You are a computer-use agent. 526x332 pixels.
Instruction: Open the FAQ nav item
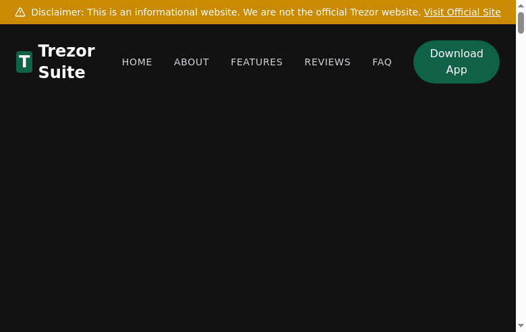(x=382, y=62)
